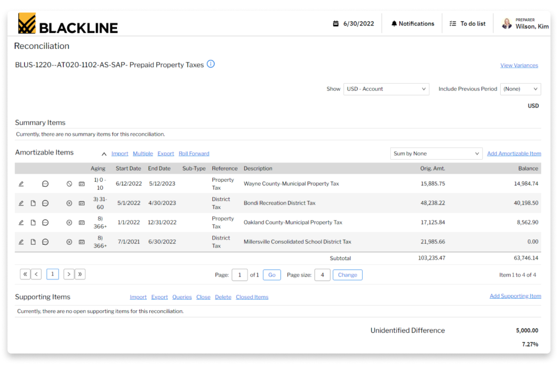Image resolution: width=558 pixels, height=372 pixels.
Task: Open document icon for Bondi Recreation District row
Action: click(33, 203)
